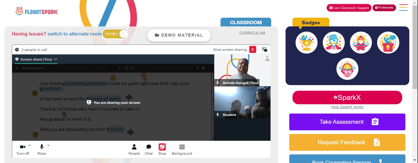Open shared PDF hamburger menu icon
Viewport: 418px width, 163px height.
(x=17, y=68)
